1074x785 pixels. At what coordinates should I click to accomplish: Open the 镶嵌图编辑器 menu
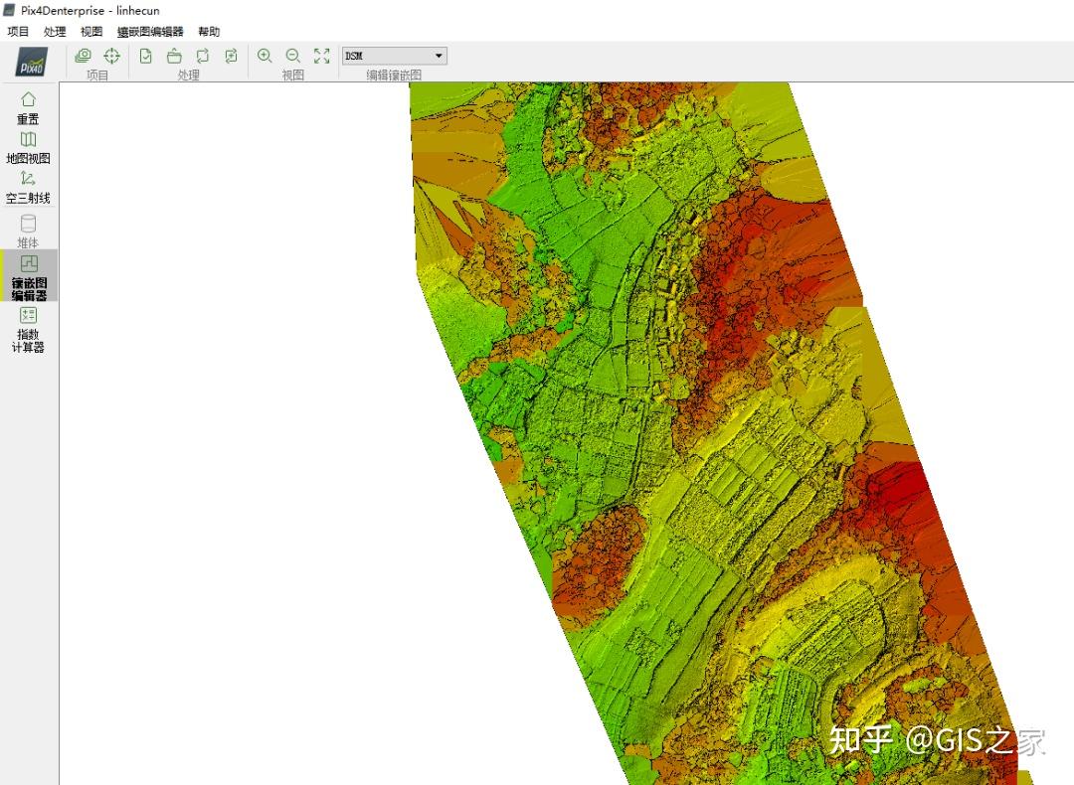pos(150,32)
